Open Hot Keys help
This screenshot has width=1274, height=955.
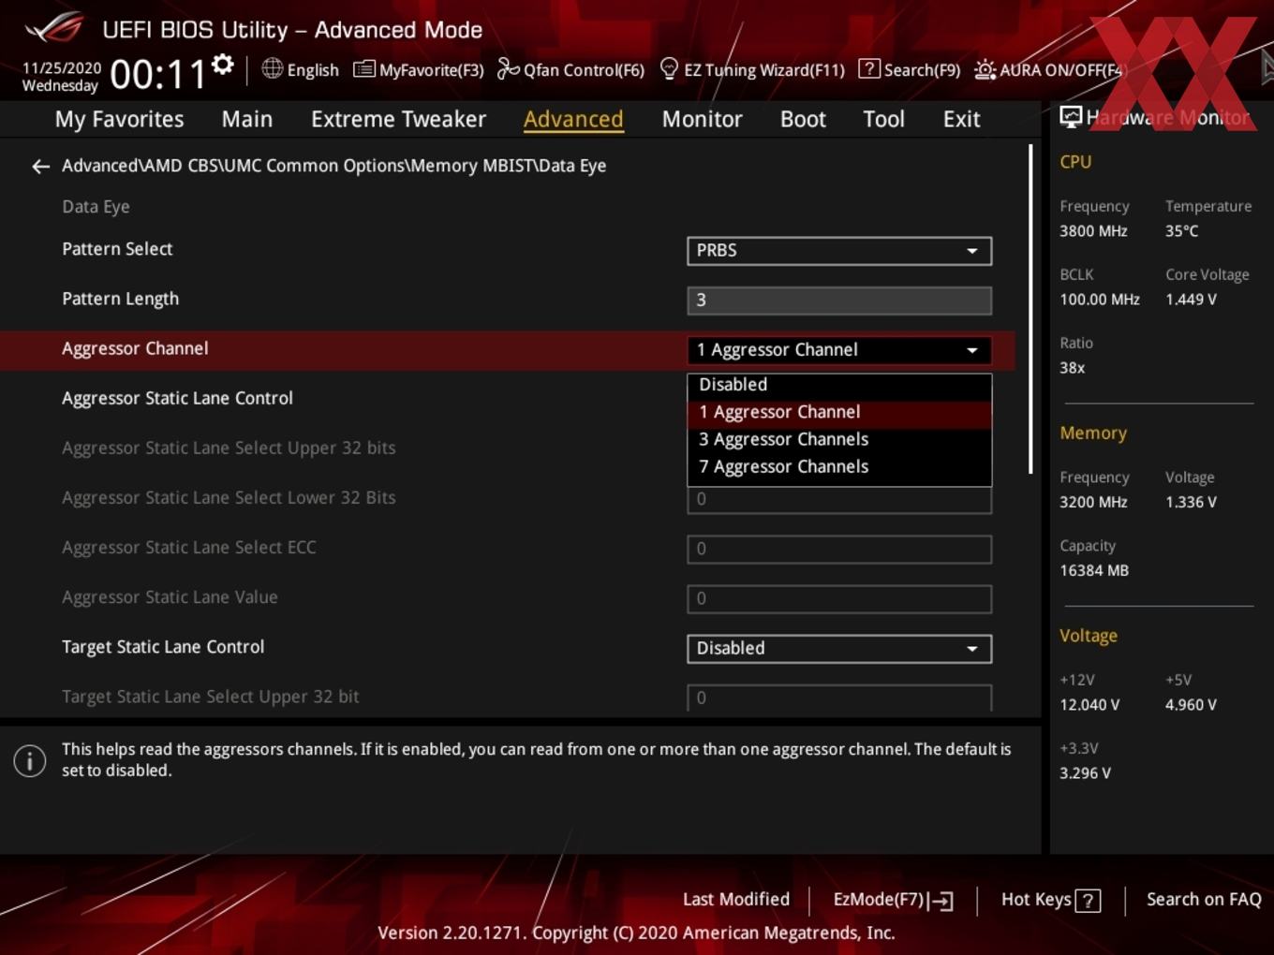[1050, 900]
